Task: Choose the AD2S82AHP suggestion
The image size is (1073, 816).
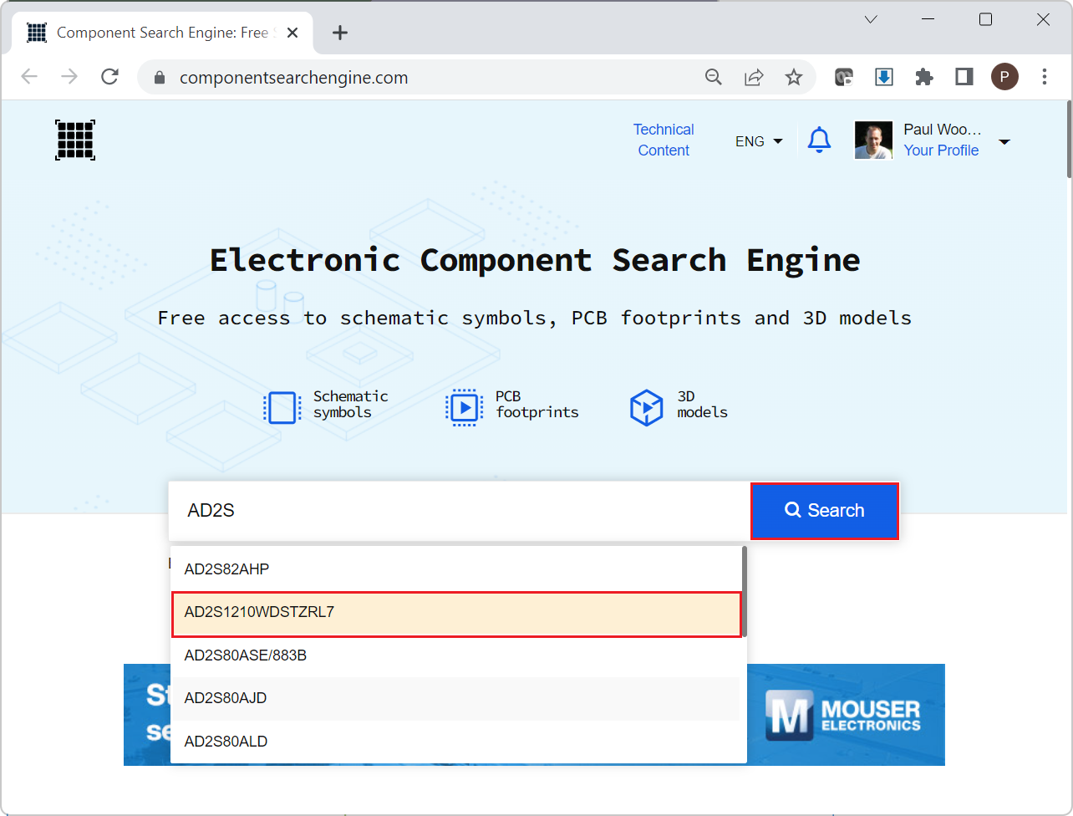Action: (456, 569)
